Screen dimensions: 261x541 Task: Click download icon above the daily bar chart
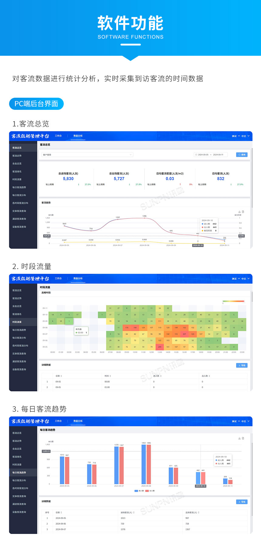239,438
